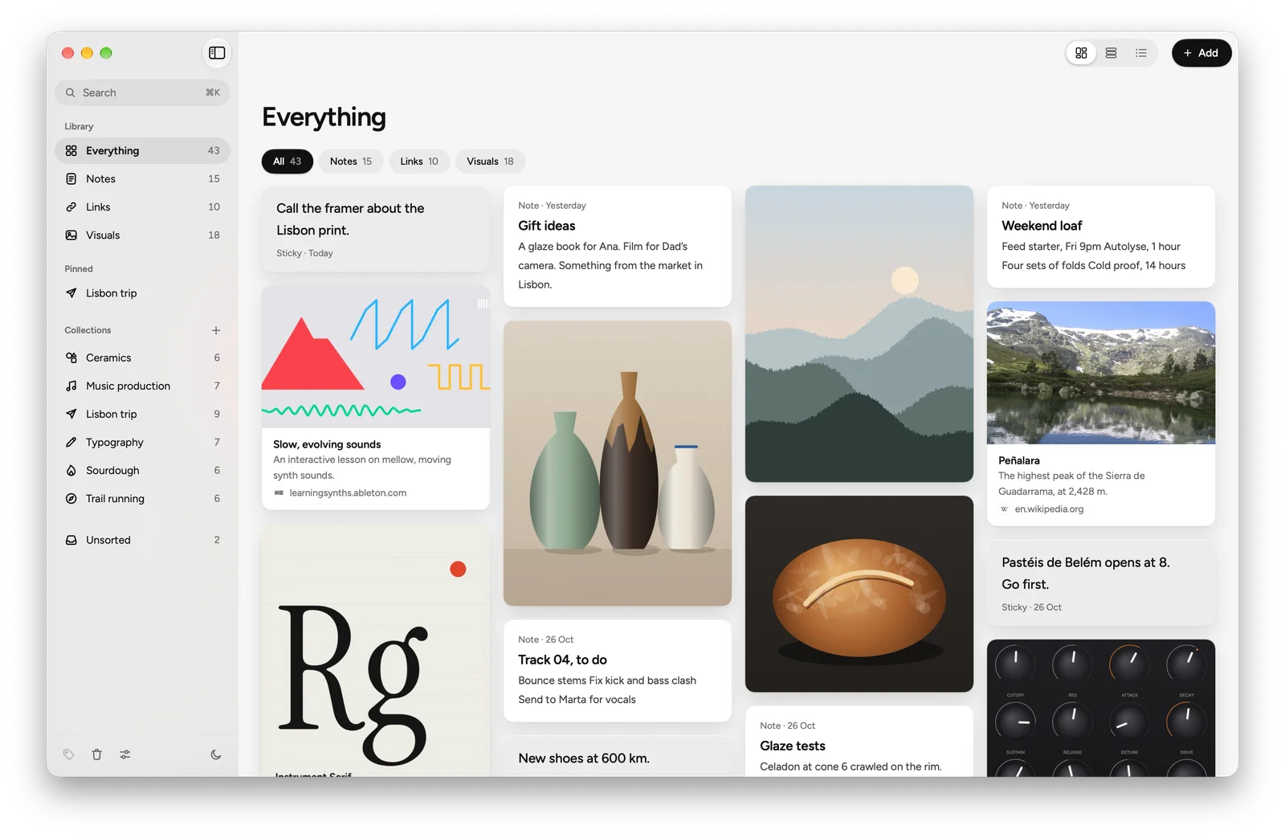Open Visuals in the sidebar
1285x838 pixels.
point(142,235)
